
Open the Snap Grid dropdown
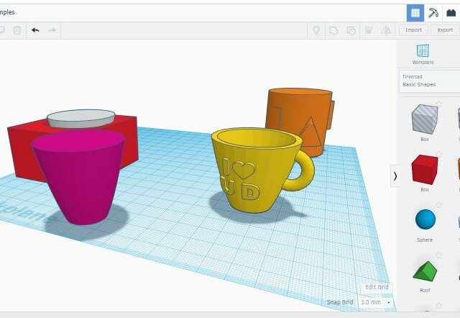point(374,302)
